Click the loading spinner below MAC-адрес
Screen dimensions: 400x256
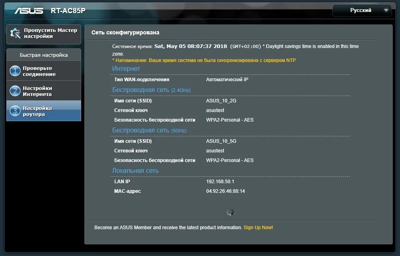(x=230, y=212)
